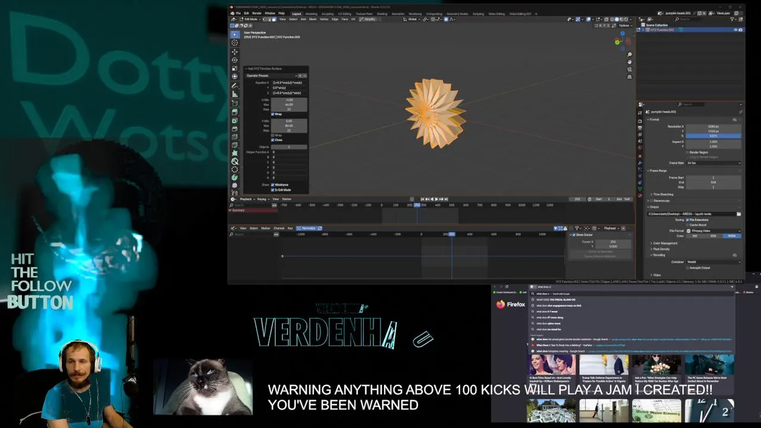Viewport: 761px width, 428px height.
Task: Select the Inset Faces tool
Action: tap(235, 120)
